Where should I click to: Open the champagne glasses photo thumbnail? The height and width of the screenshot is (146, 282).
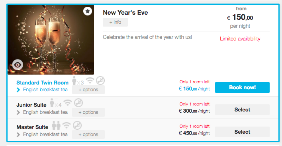pos(51,40)
